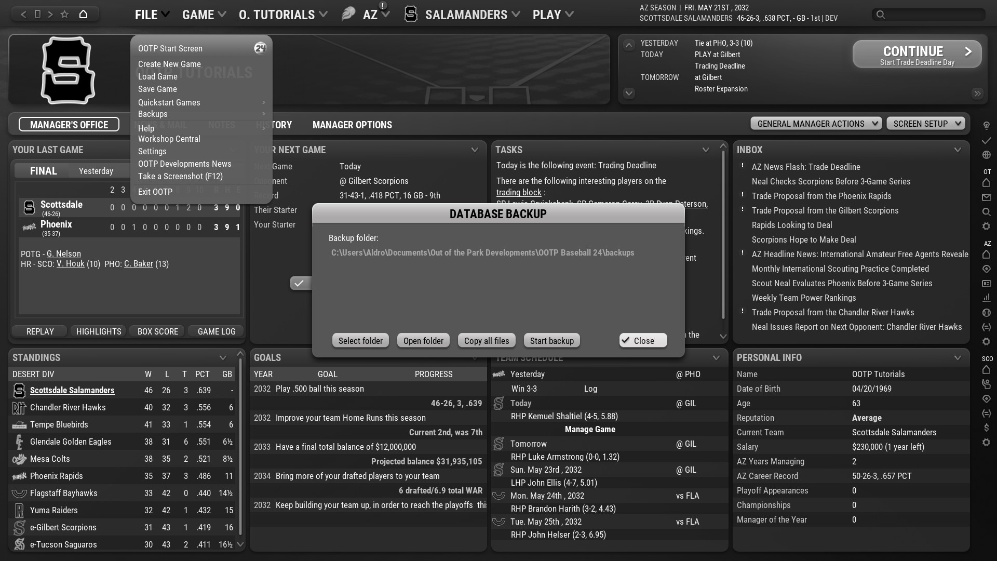
Task: Click the magnifier icon under OT in the sidebar
Action: pos(987,212)
